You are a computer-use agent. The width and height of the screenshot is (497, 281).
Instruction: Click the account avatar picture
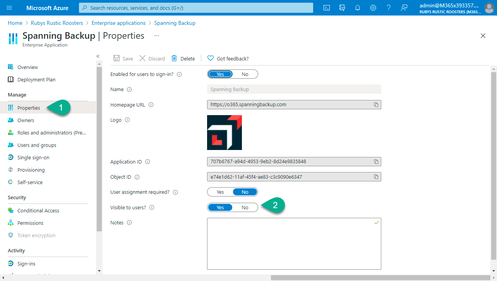point(489,8)
